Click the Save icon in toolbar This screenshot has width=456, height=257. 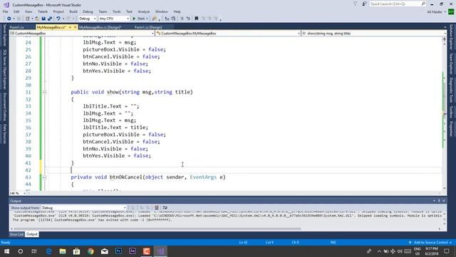coord(43,19)
